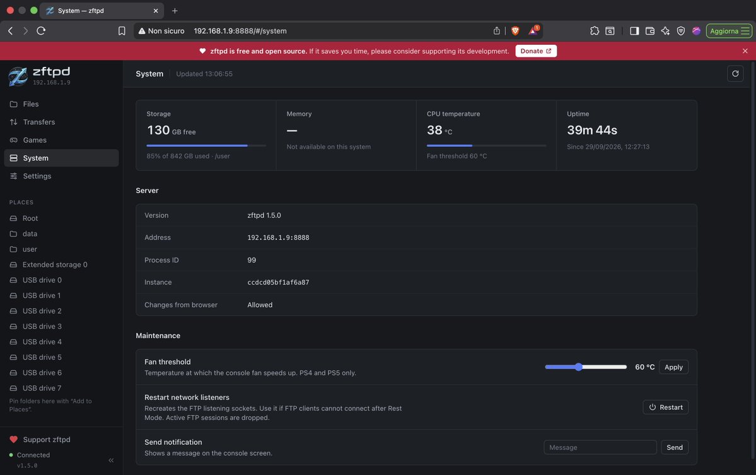Apply the fan threshold setting
The width and height of the screenshot is (756, 475).
673,367
